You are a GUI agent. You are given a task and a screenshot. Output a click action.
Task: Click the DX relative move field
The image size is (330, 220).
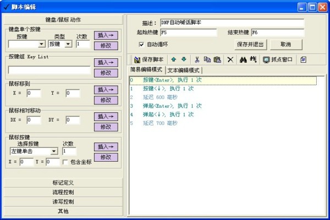[x=34, y=120]
